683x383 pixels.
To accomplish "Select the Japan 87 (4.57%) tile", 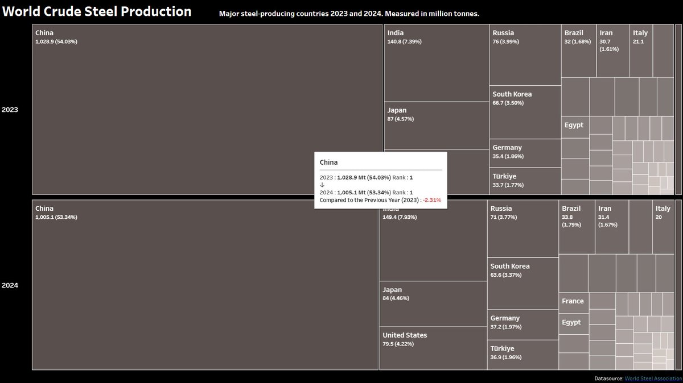I will [x=437, y=126].
